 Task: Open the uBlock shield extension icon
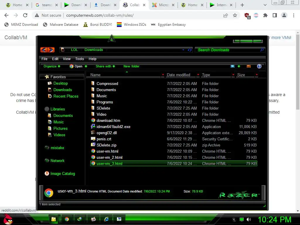click(x=247, y=16)
